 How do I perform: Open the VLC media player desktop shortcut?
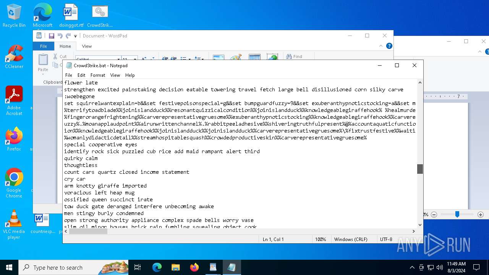14,225
